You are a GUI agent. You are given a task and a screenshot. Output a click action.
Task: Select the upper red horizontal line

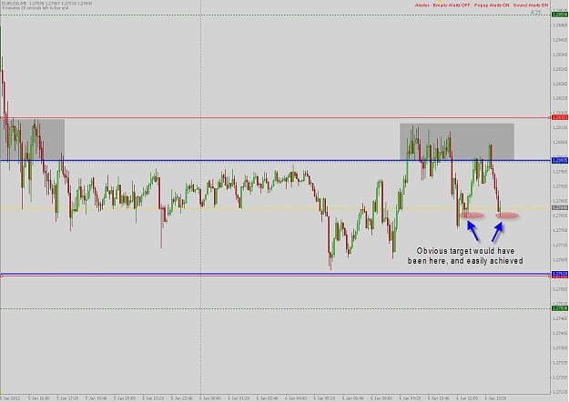click(276, 117)
